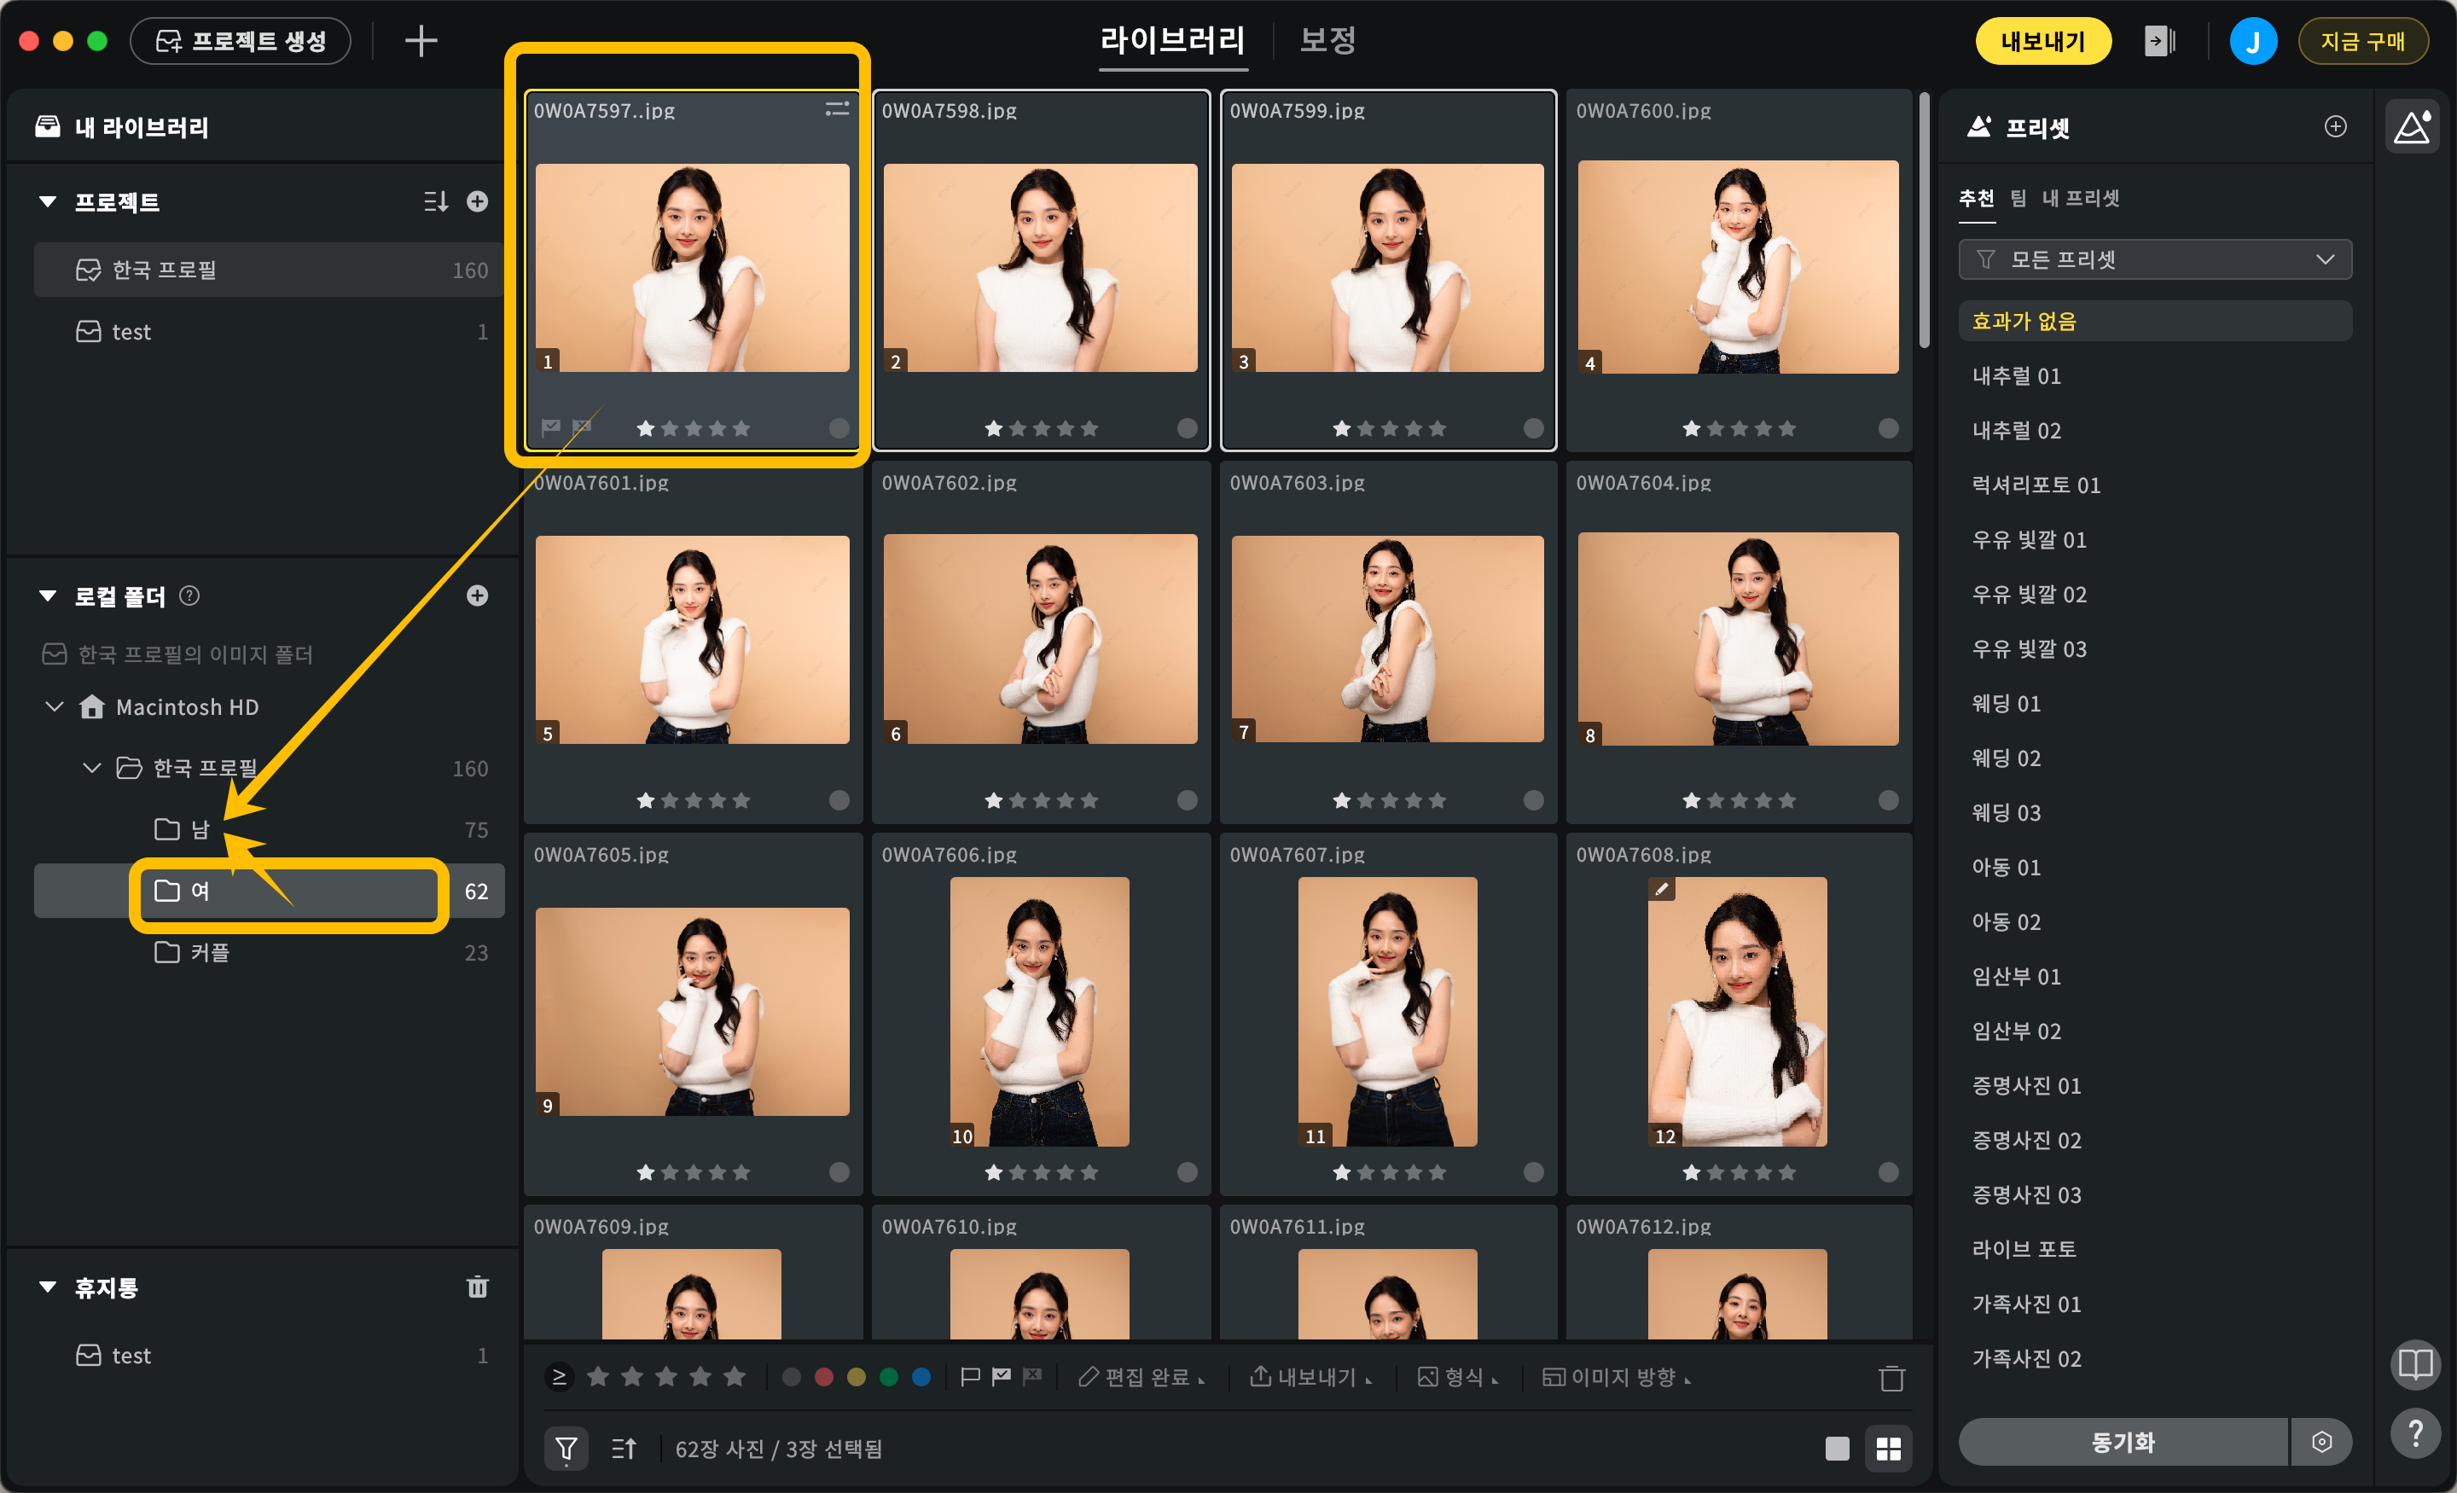
Task: Add a local folder with plus icon
Action: (x=478, y=595)
